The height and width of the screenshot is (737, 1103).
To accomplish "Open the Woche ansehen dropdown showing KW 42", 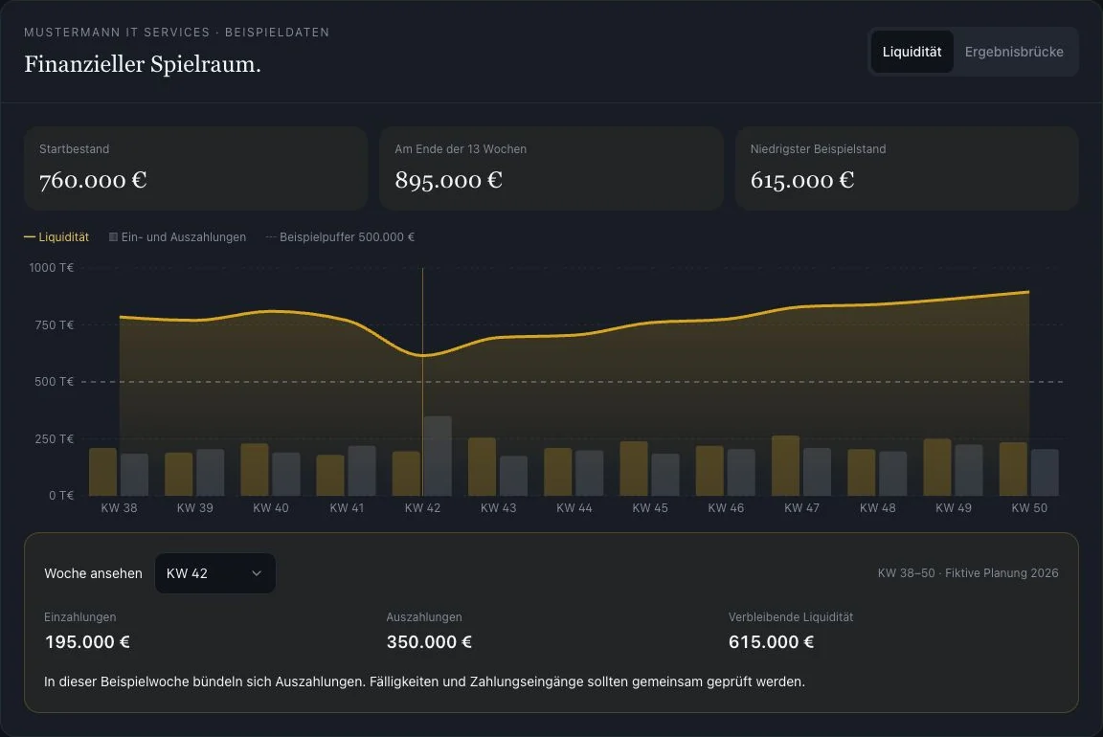I will 214,573.
